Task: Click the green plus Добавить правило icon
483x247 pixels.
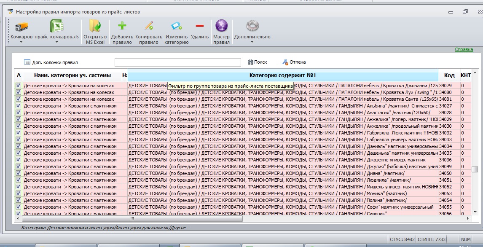Action: [x=122, y=25]
